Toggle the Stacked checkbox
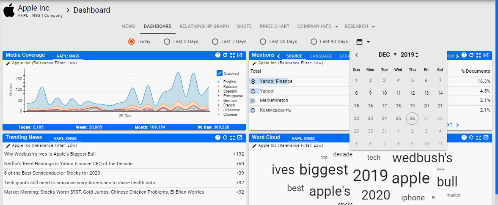This screenshot has width=498, height=205. coord(220,73)
